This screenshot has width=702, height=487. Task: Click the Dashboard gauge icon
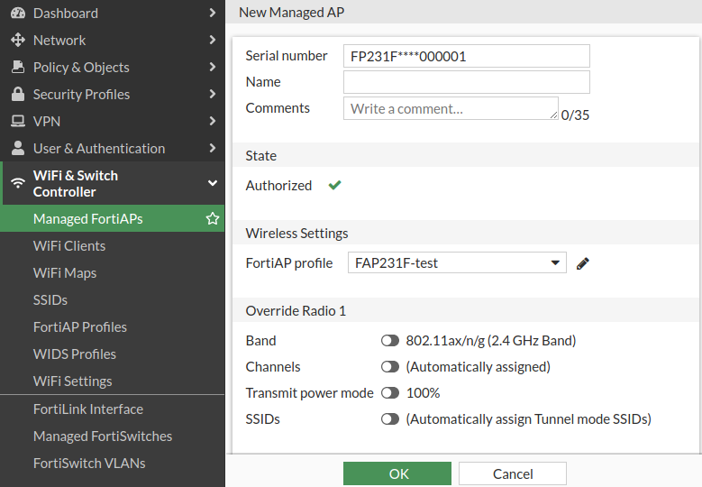17,14
